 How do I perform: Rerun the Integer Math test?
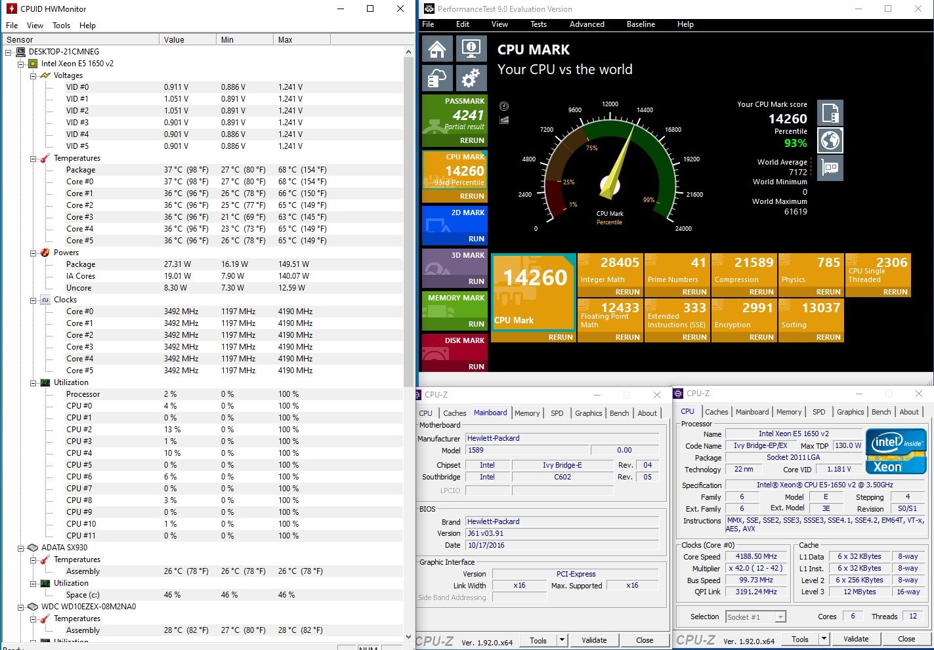627,292
